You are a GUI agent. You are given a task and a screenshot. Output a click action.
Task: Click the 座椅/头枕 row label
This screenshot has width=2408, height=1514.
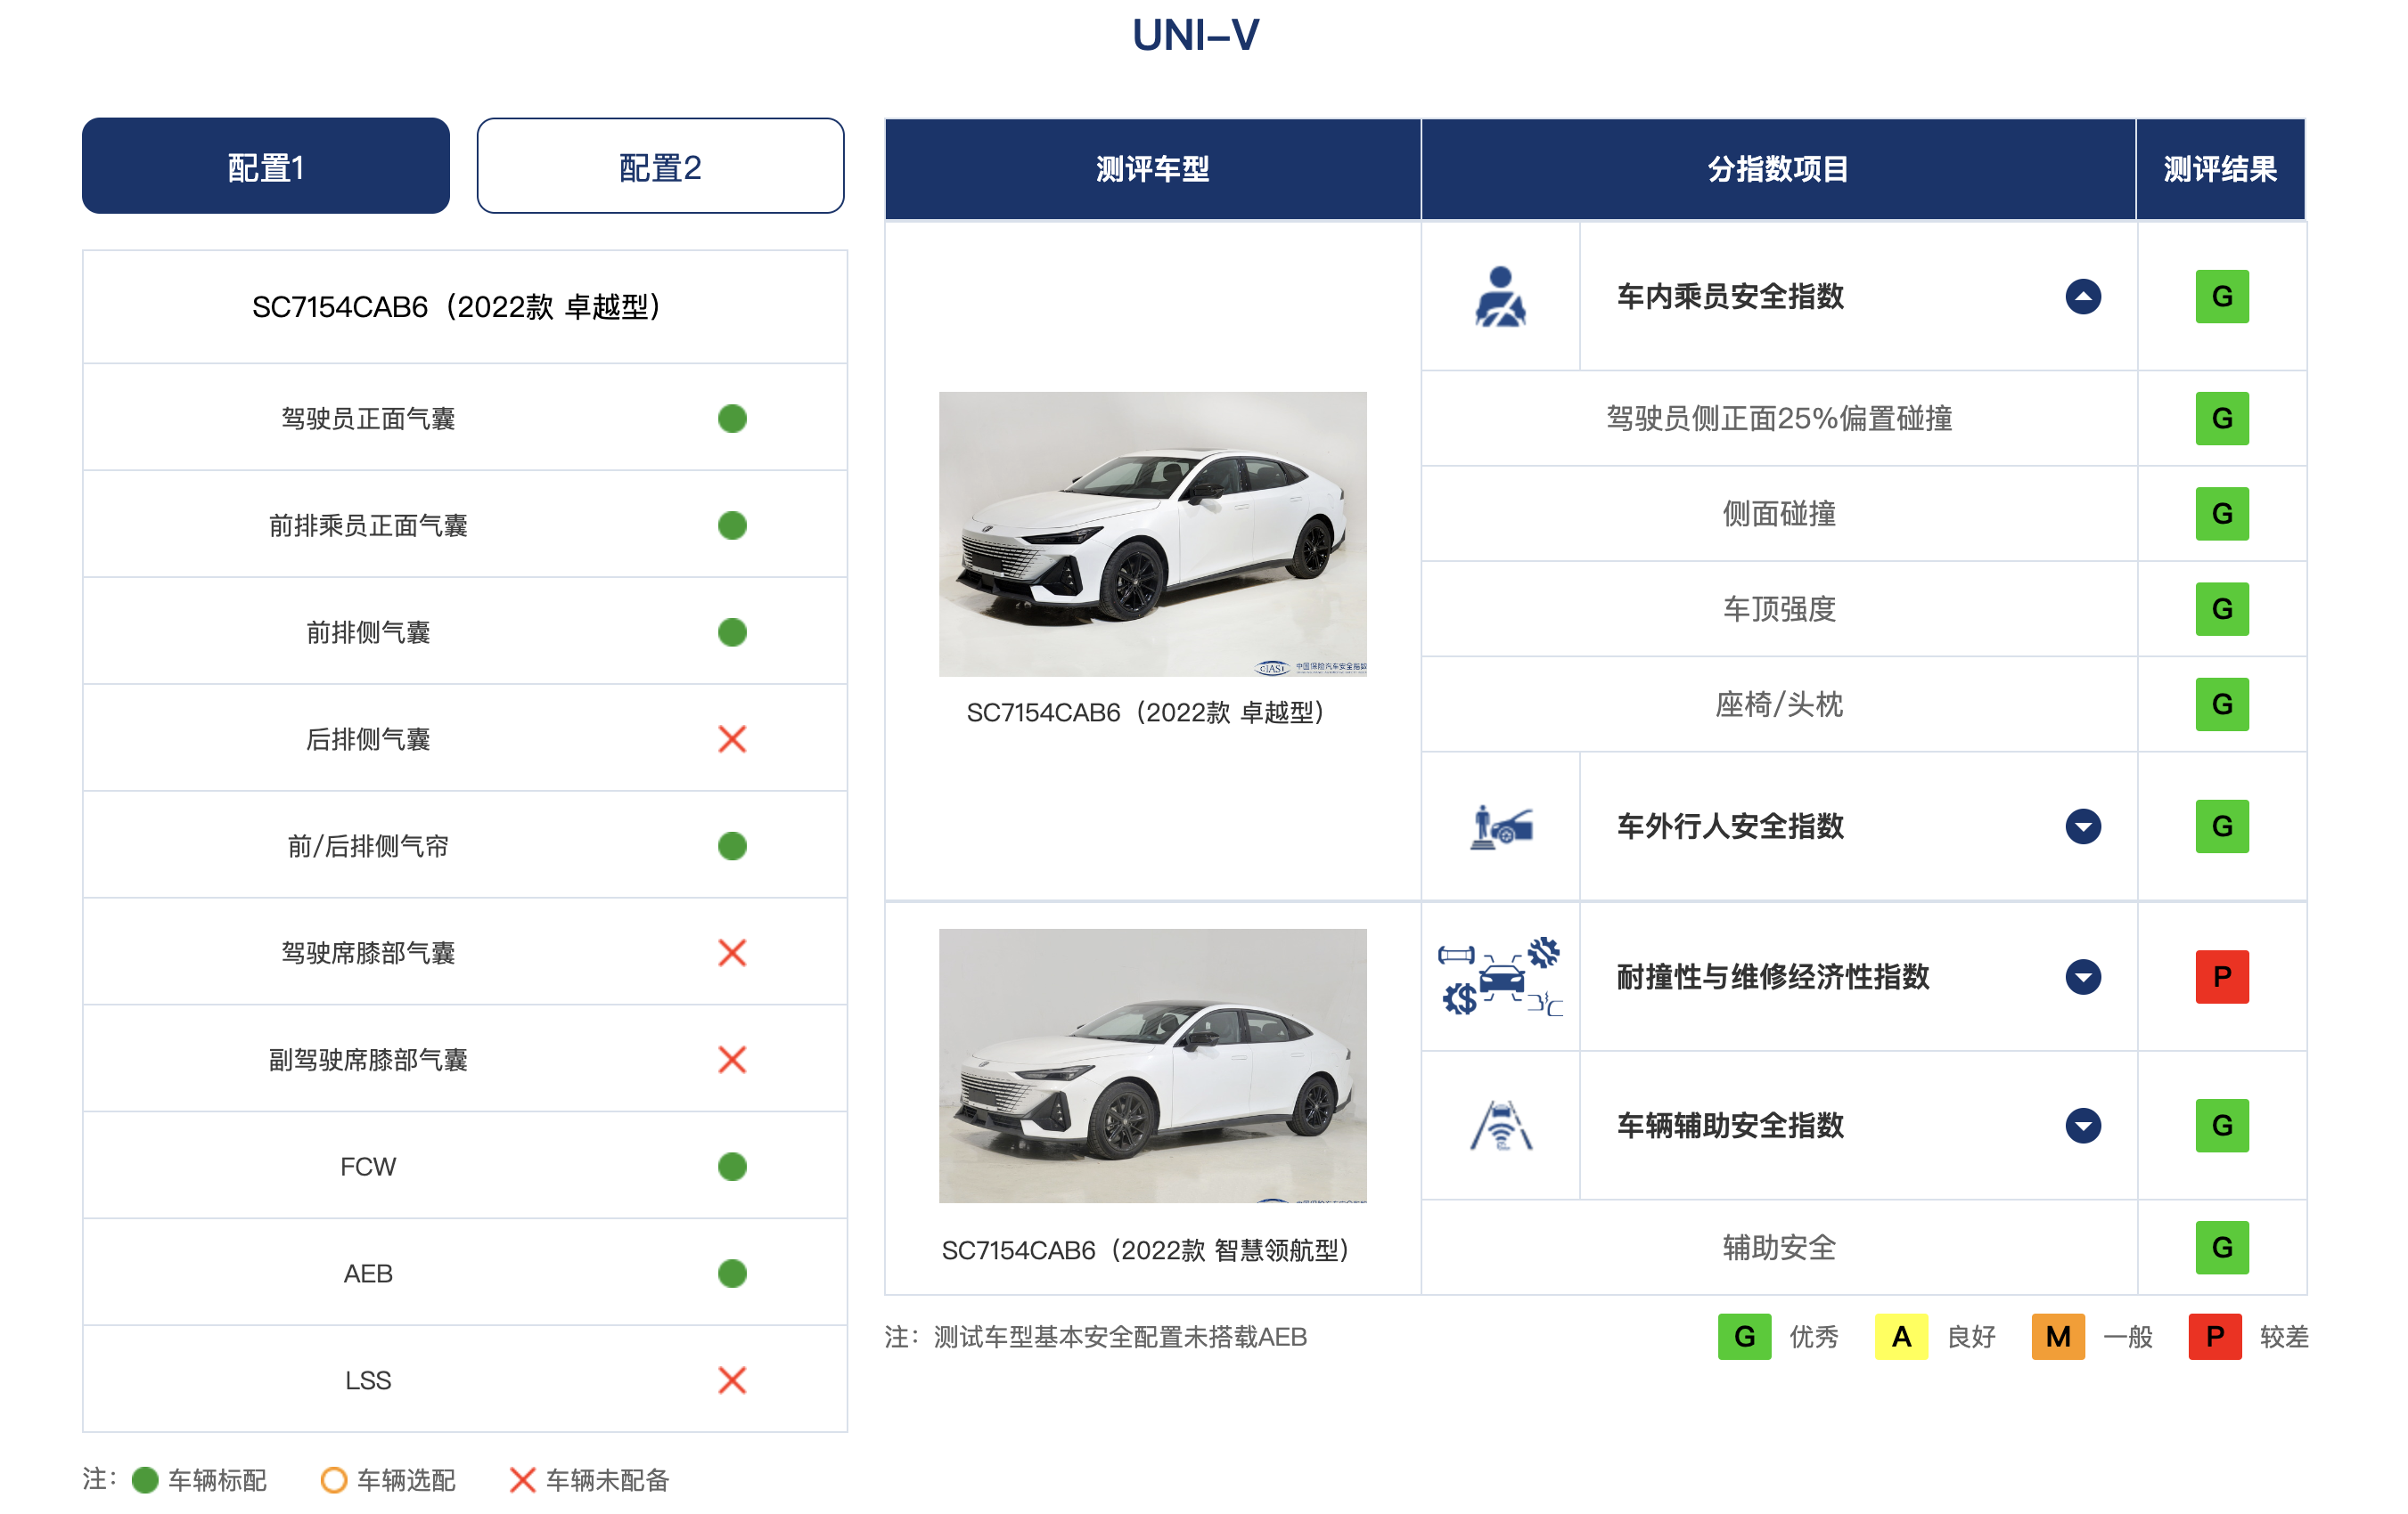click(x=1779, y=704)
